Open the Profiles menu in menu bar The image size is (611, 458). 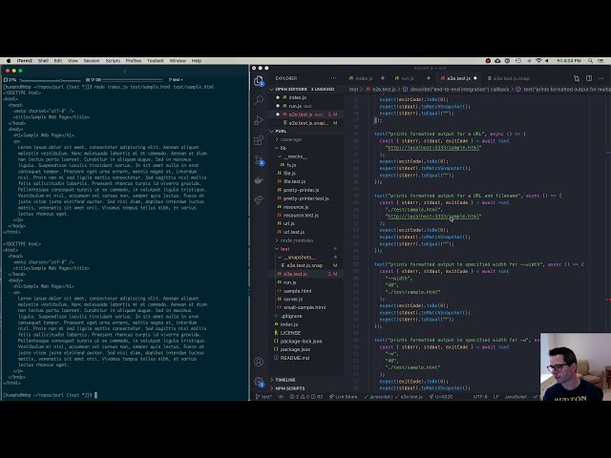click(134, 60)
